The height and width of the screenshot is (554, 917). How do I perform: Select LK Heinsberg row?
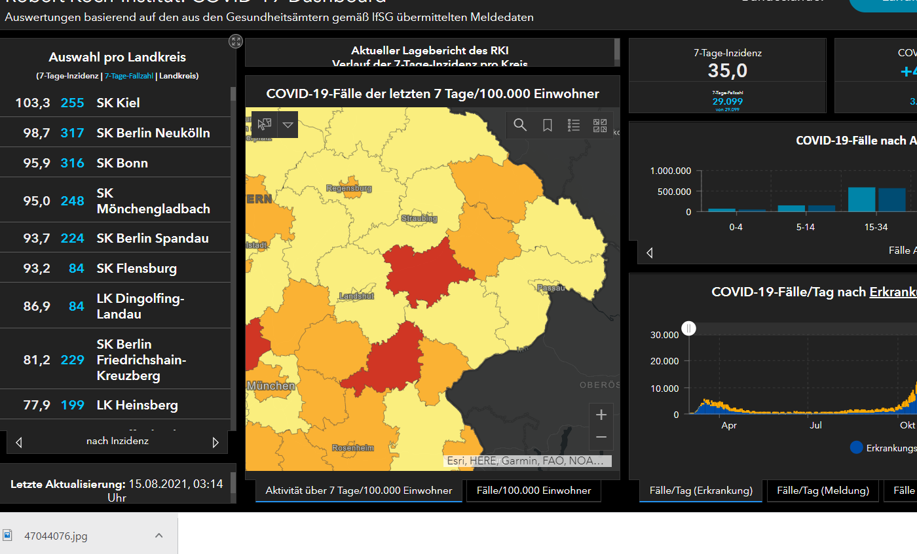[x=115, y=405]
